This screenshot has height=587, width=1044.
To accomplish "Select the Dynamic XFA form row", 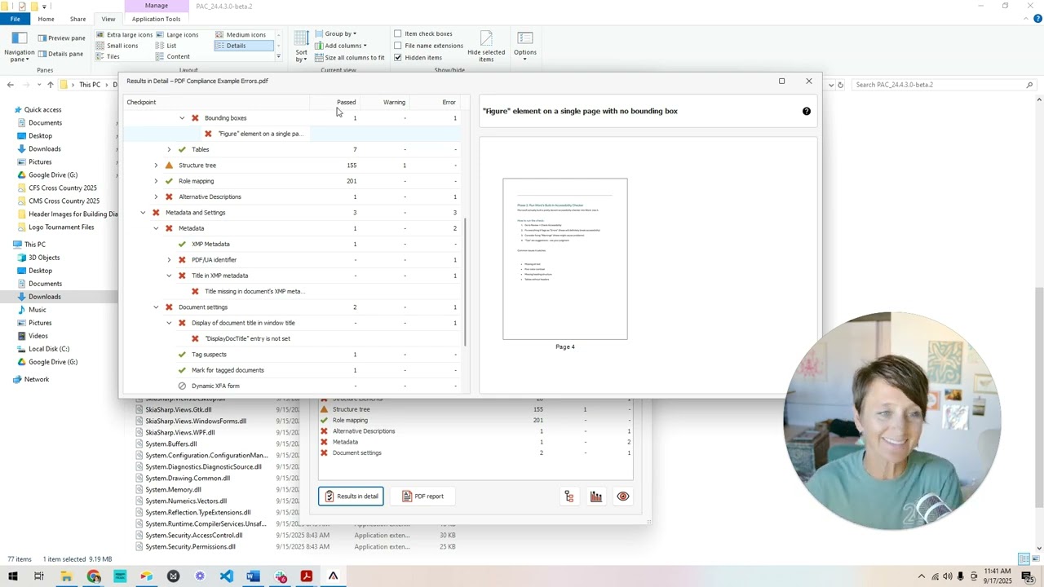I will pos(292,386).
